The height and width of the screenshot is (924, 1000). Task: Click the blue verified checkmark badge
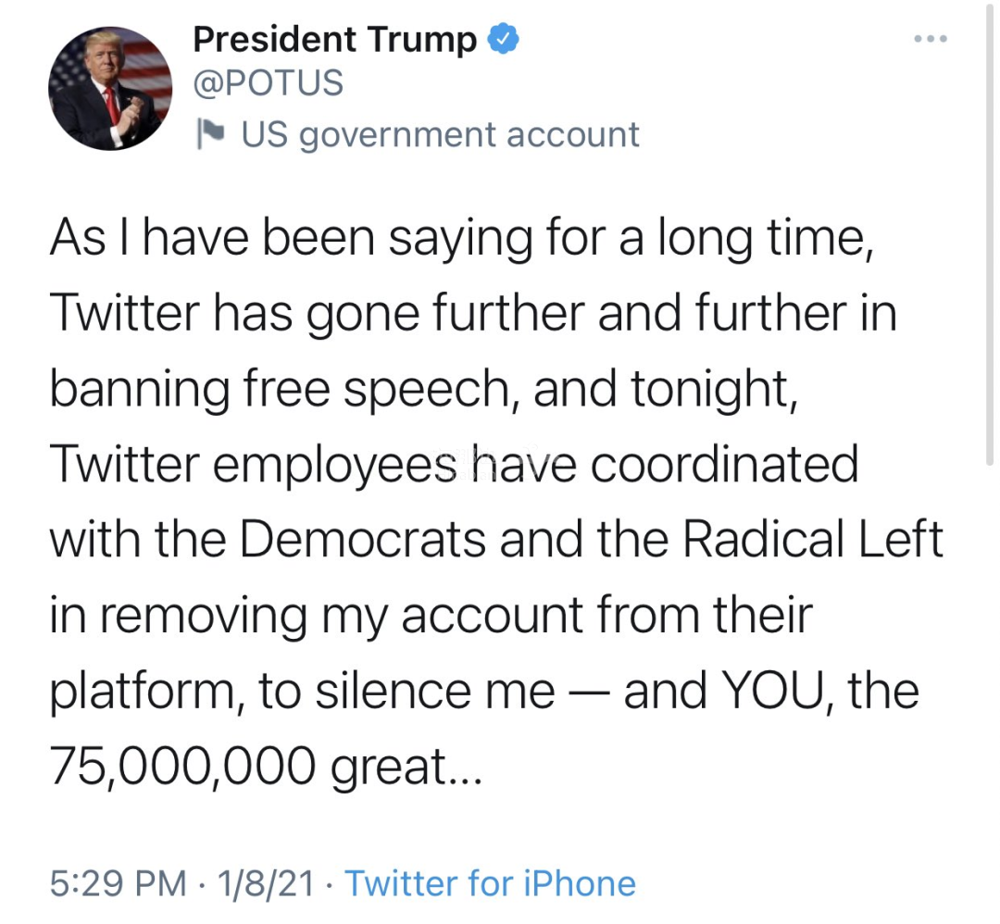tap(503, 39)
